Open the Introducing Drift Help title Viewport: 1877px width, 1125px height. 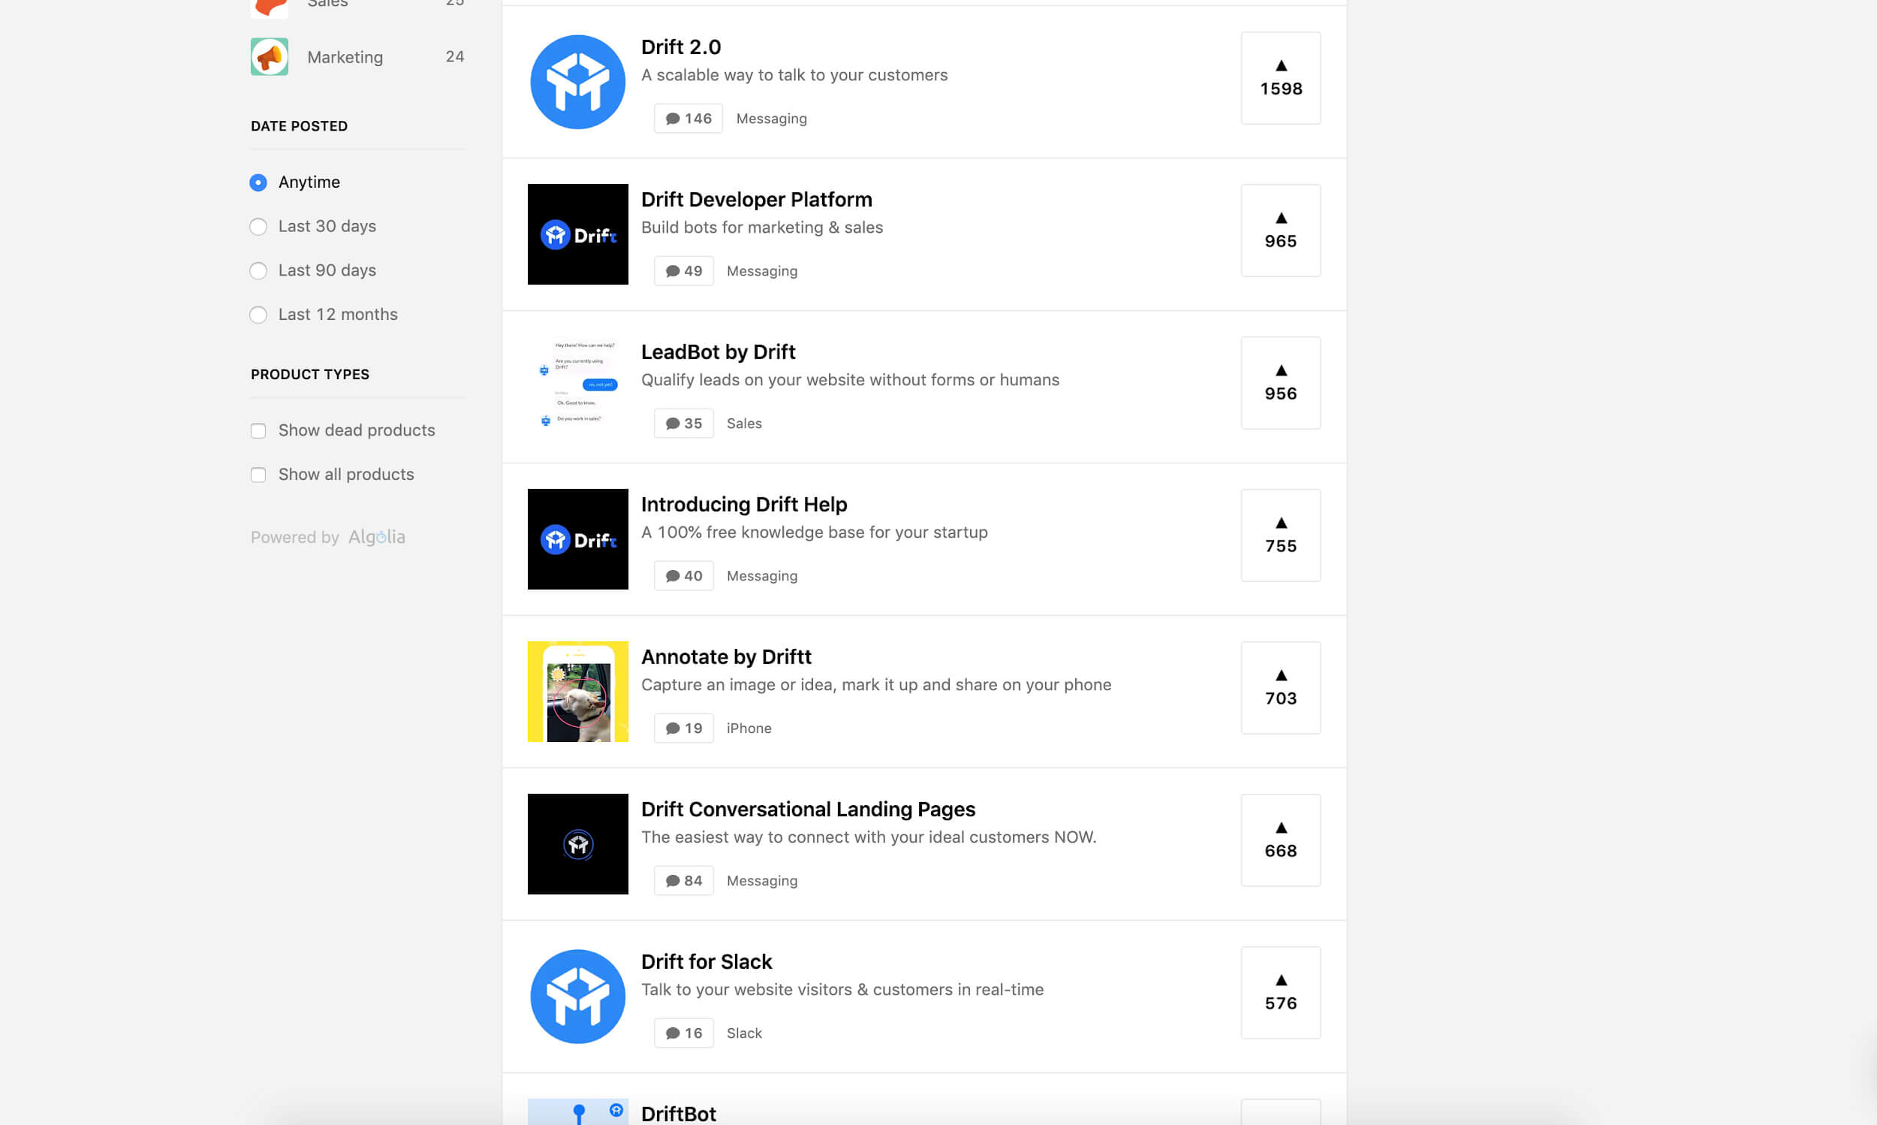click(x=743, y=504)
